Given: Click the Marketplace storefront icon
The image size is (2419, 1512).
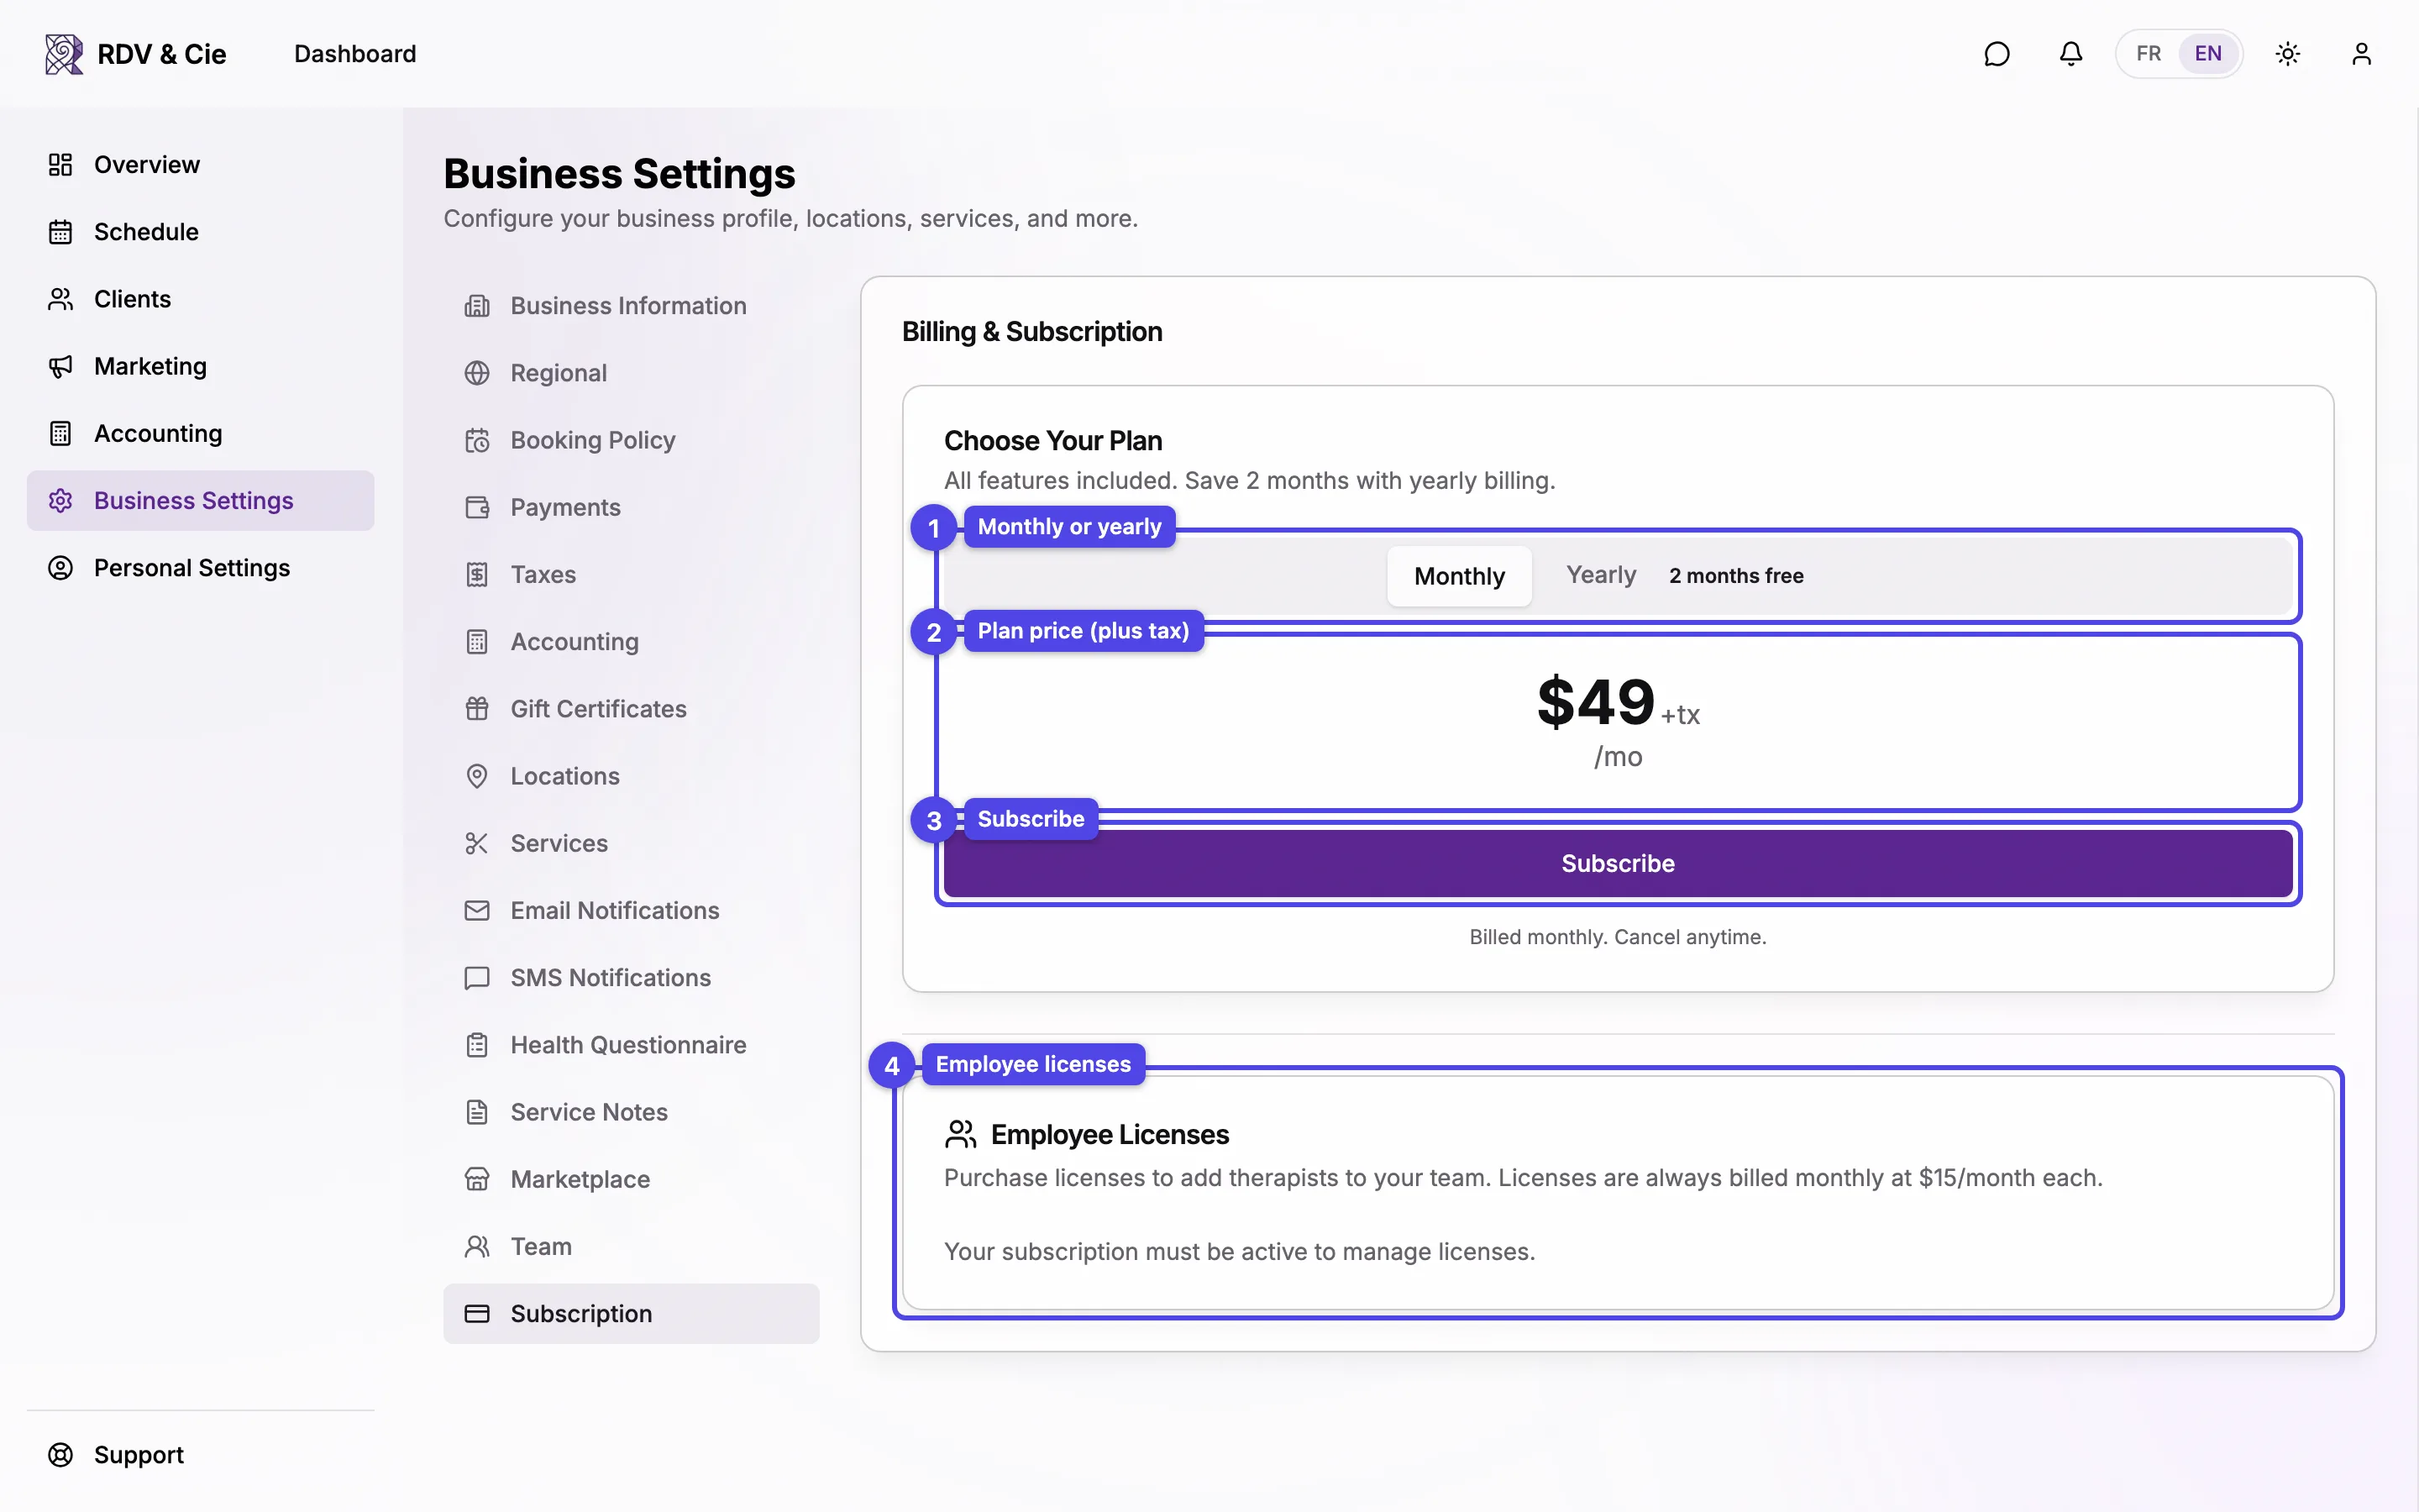Looking at the screenshot, I should click(x=477, y=1179).
